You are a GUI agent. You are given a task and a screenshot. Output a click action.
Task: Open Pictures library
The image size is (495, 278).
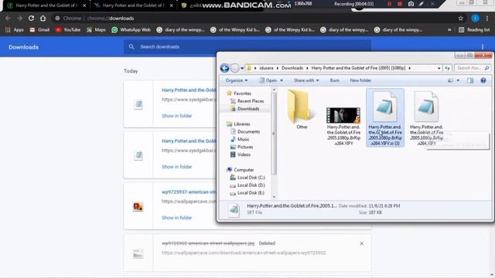click(x=241, y=147)
